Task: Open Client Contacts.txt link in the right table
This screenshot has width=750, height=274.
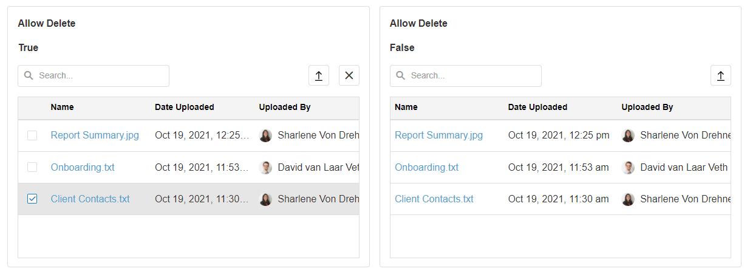Action: [434, 199]
